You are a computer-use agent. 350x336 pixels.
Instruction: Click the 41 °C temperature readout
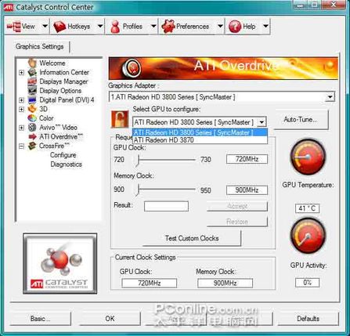tap(307, 208)
